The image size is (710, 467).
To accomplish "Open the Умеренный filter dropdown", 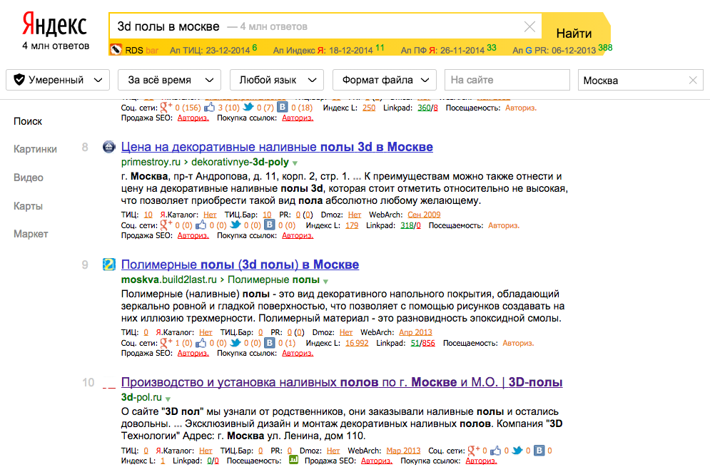I will [58, 80].
